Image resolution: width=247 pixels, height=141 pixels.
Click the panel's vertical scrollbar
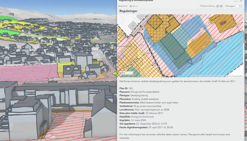(x=244, y=37)
